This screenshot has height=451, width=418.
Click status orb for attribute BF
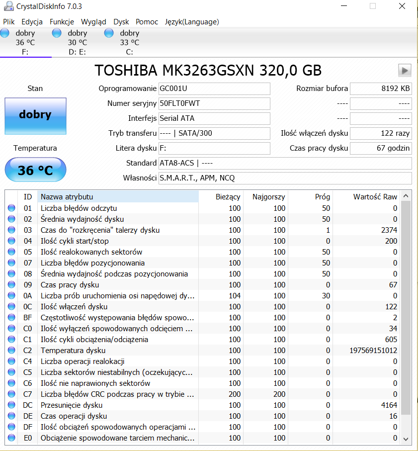click(11, 317)
